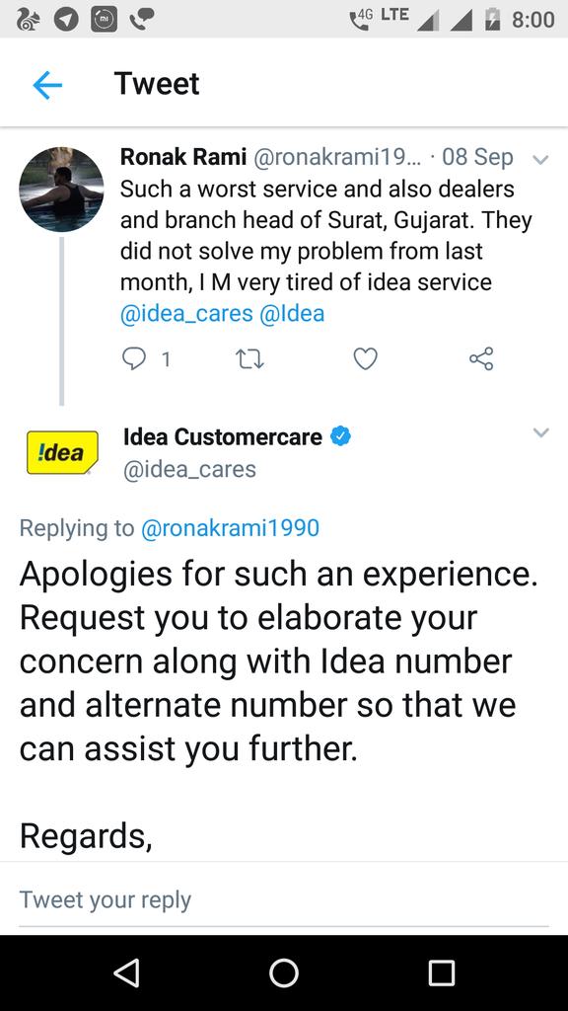Tap the @idea_cares handle under the account name
Viewport: 568px width, 1011px height.
[189, 469]
